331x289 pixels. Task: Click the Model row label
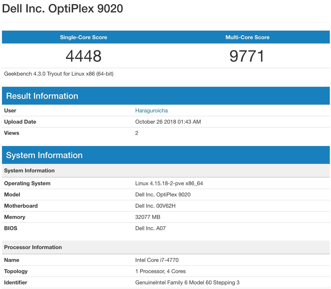click(x=12, y=195)
